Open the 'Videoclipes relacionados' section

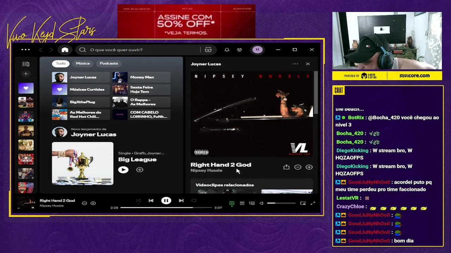click(225, 185)
